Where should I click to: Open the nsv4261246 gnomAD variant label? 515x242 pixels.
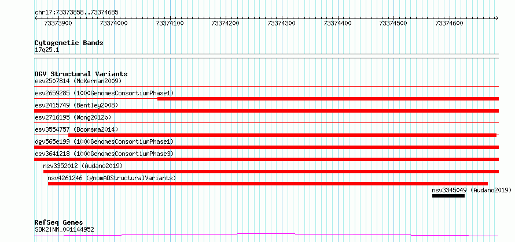[112, 178]
